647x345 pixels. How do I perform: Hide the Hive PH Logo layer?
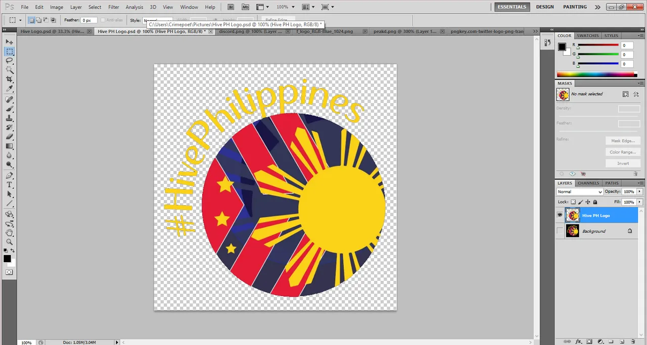[x=560, y=215]
